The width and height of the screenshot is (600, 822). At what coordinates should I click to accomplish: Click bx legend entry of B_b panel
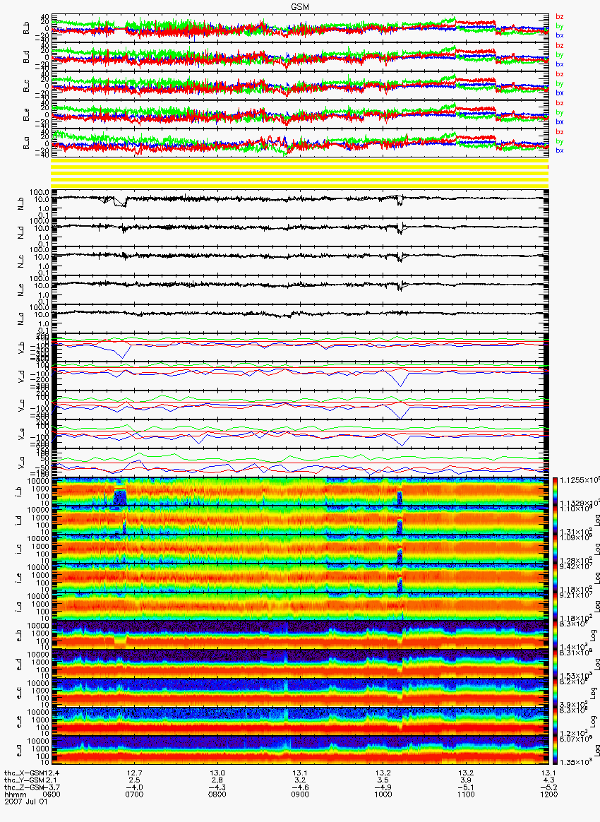[x=560, y=35]
